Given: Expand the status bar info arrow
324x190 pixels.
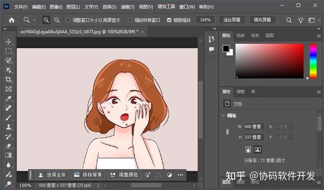Looking at the screenshot, I should 98,186.
